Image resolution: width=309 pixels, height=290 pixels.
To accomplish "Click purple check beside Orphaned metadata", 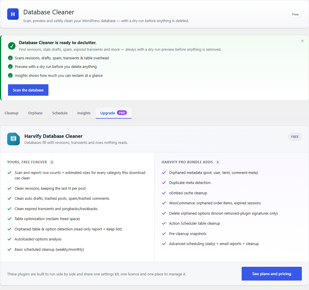I will coord(164,173).
